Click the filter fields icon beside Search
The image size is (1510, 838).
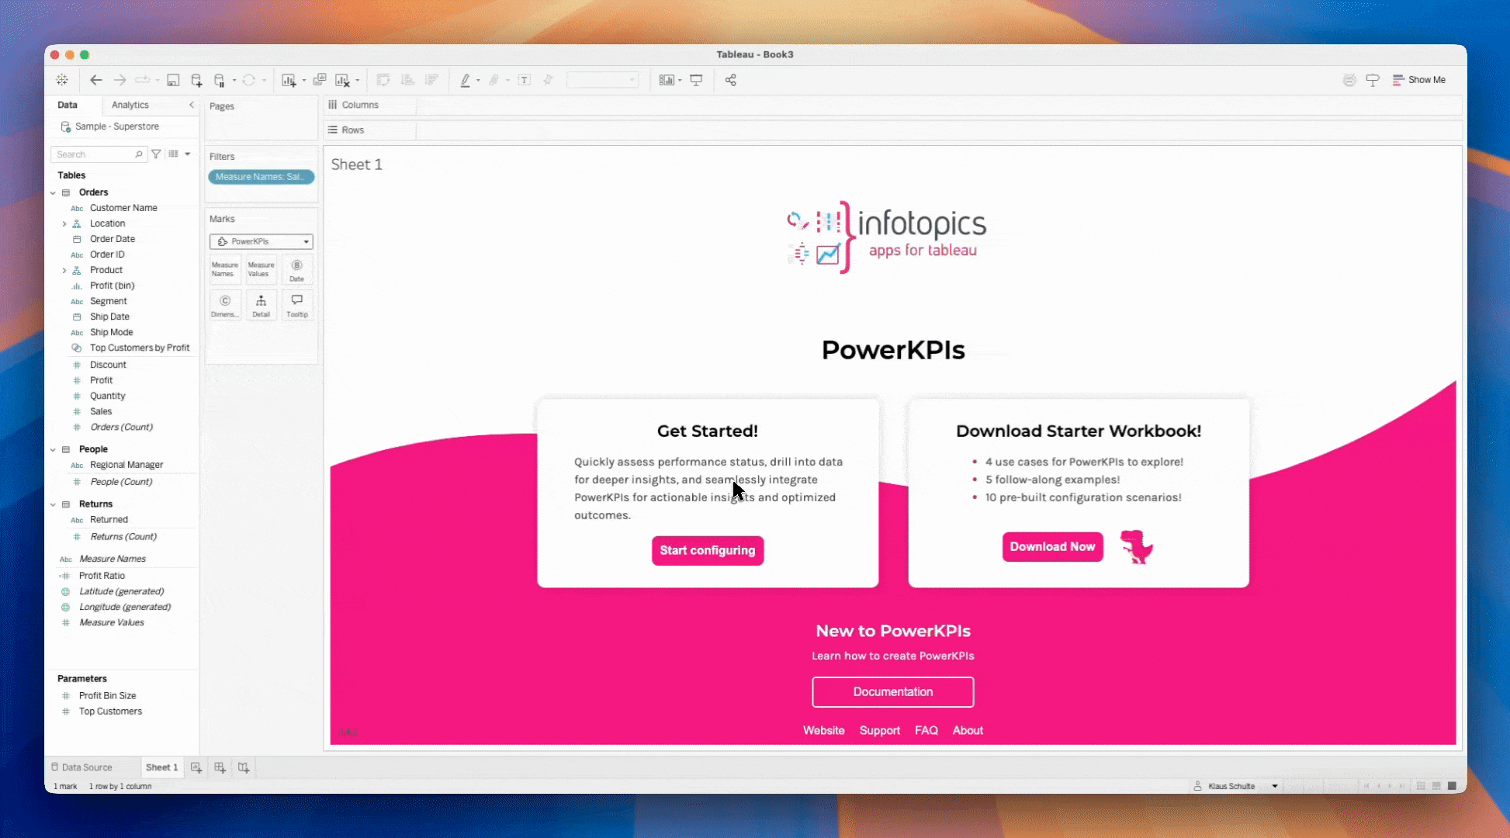click(x=156, y=154)
